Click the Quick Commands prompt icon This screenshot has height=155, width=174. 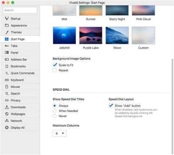[7, 73]
